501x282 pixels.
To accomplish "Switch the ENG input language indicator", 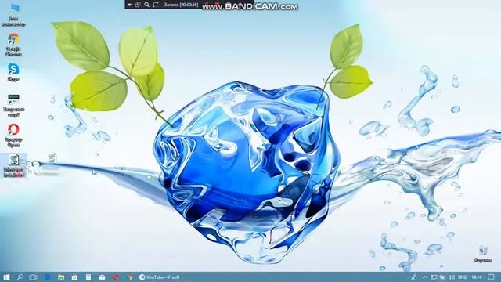I will [x=462, y=277].
